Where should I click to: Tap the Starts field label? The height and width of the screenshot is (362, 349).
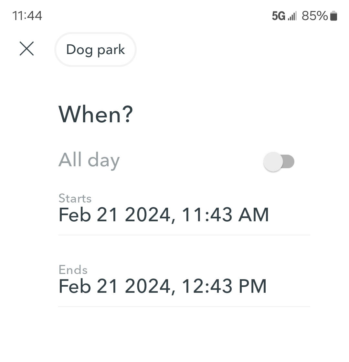(75, 198)
